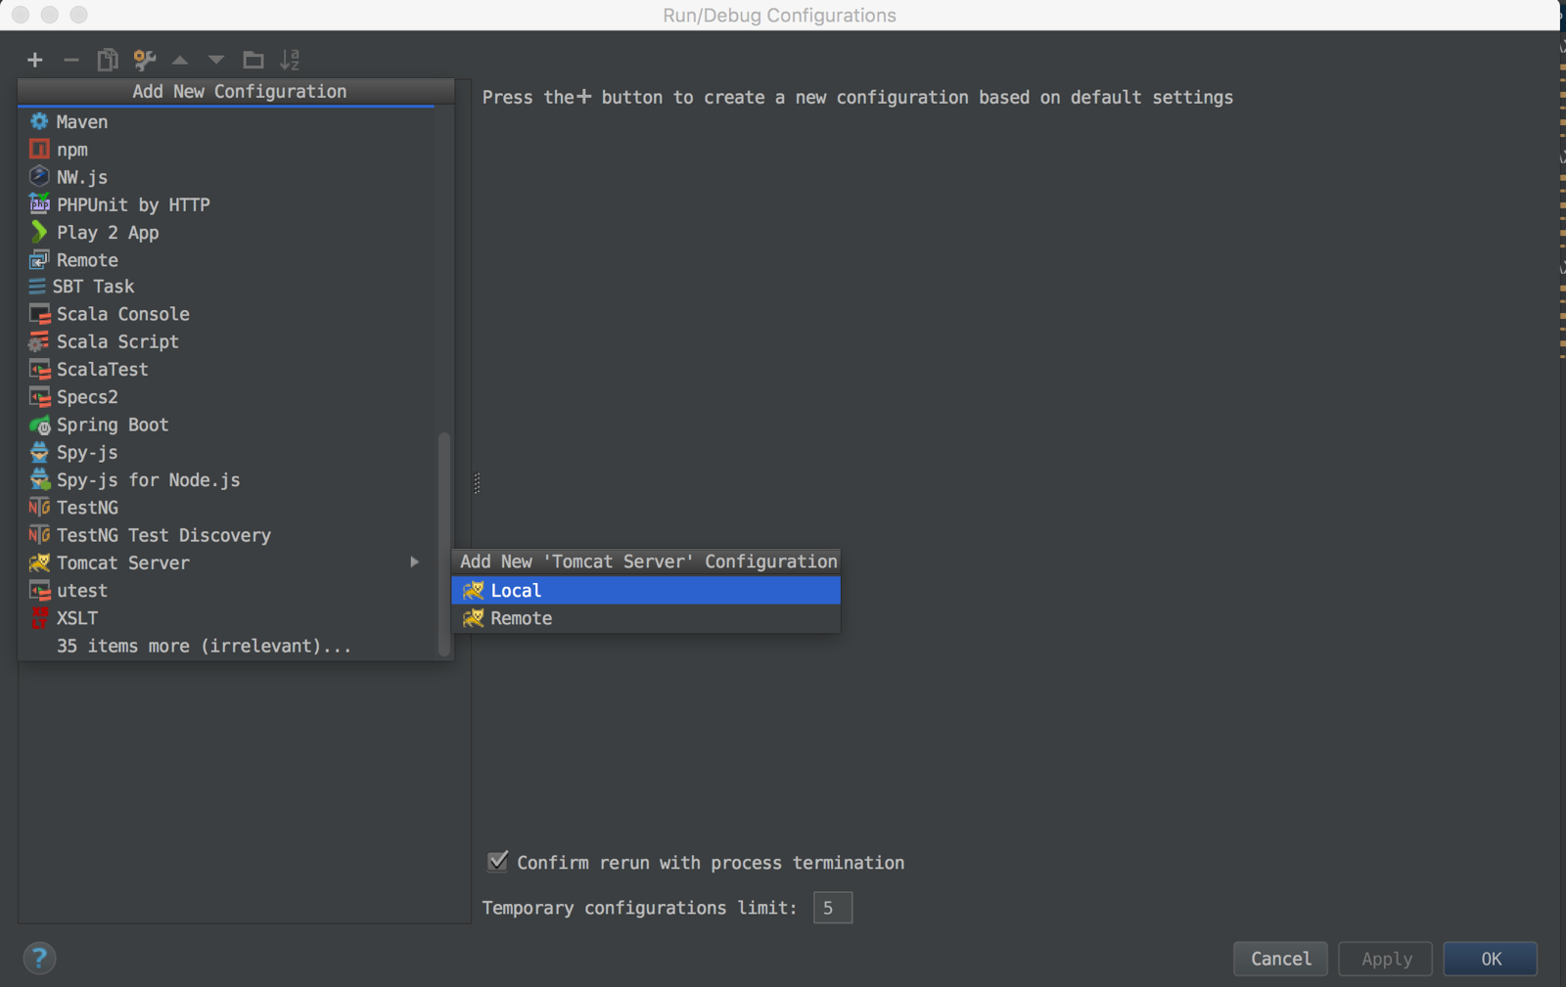Click Add New 'Tomcat Server' Configuration header
The width and height of the screenshot is (1566, 987).
[x=646, y=561]
